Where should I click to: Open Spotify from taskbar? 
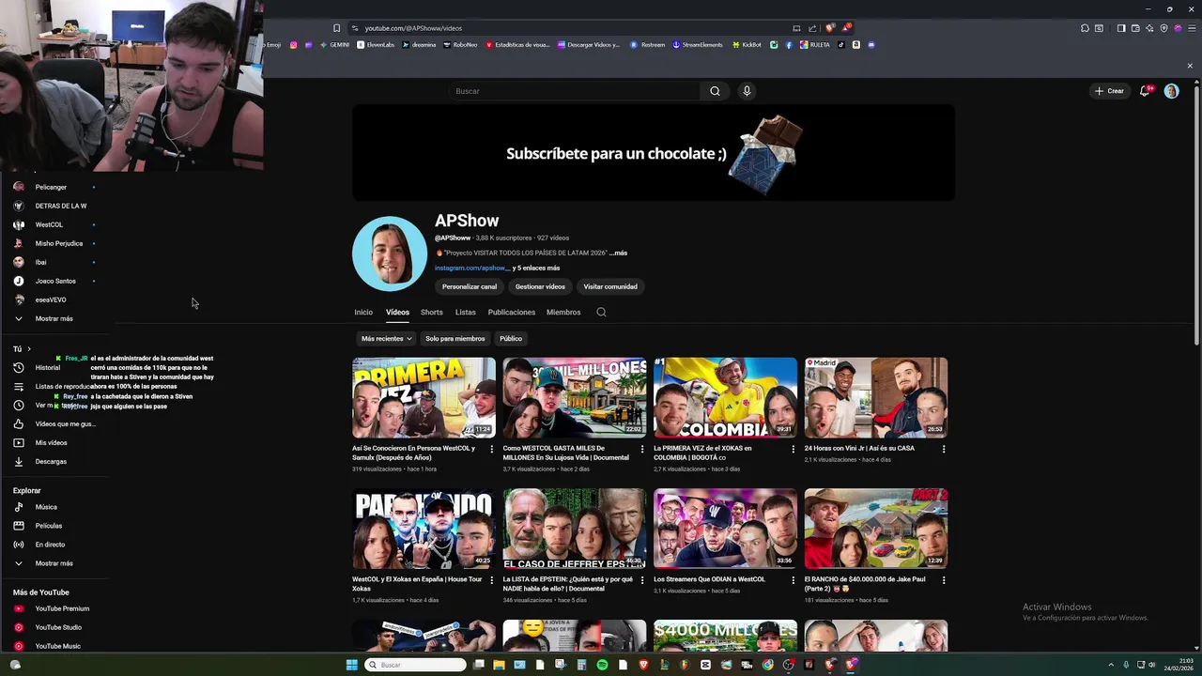[602, 665]
